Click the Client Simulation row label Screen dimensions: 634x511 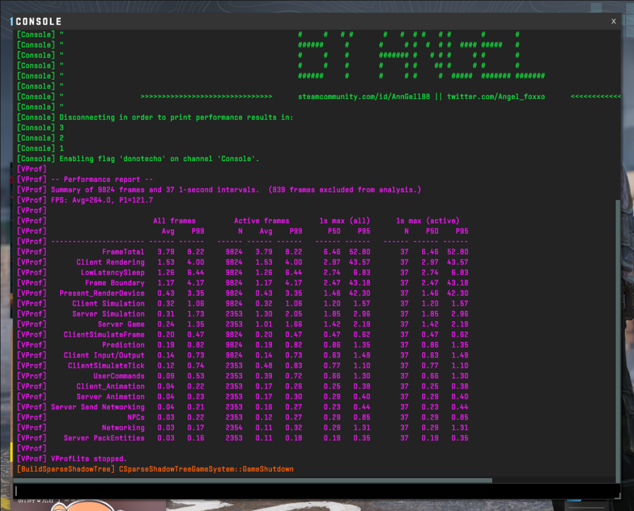tap(108, 304)
